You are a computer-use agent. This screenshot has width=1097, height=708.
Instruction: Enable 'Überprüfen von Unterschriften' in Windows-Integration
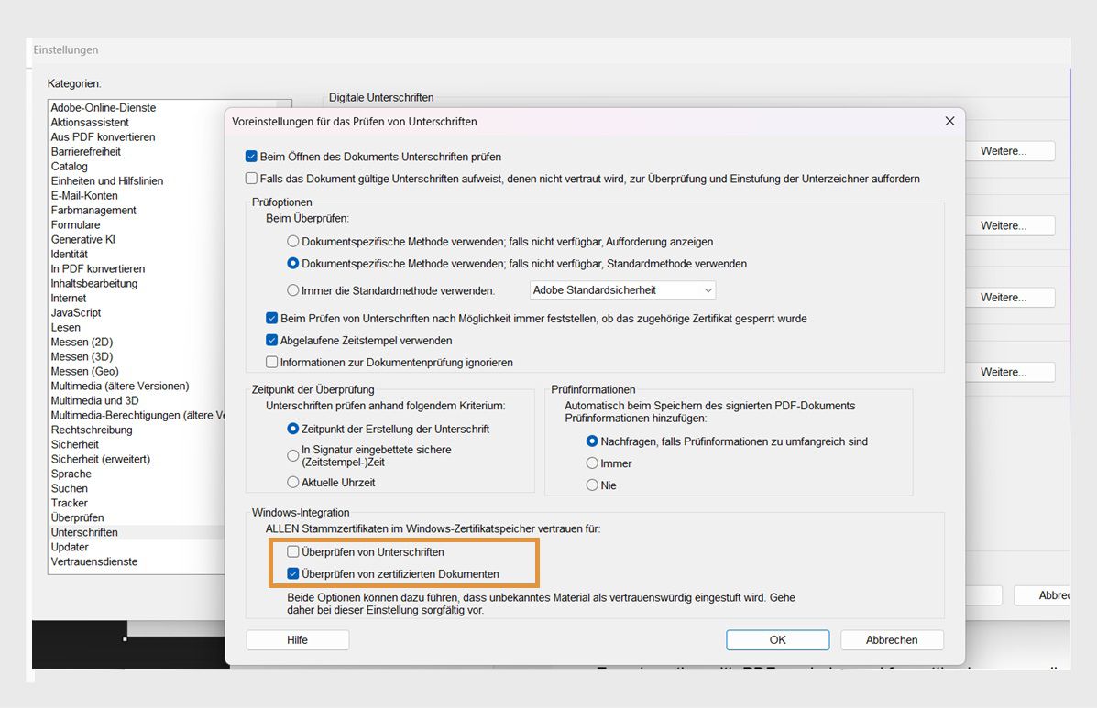pos(295,552)
